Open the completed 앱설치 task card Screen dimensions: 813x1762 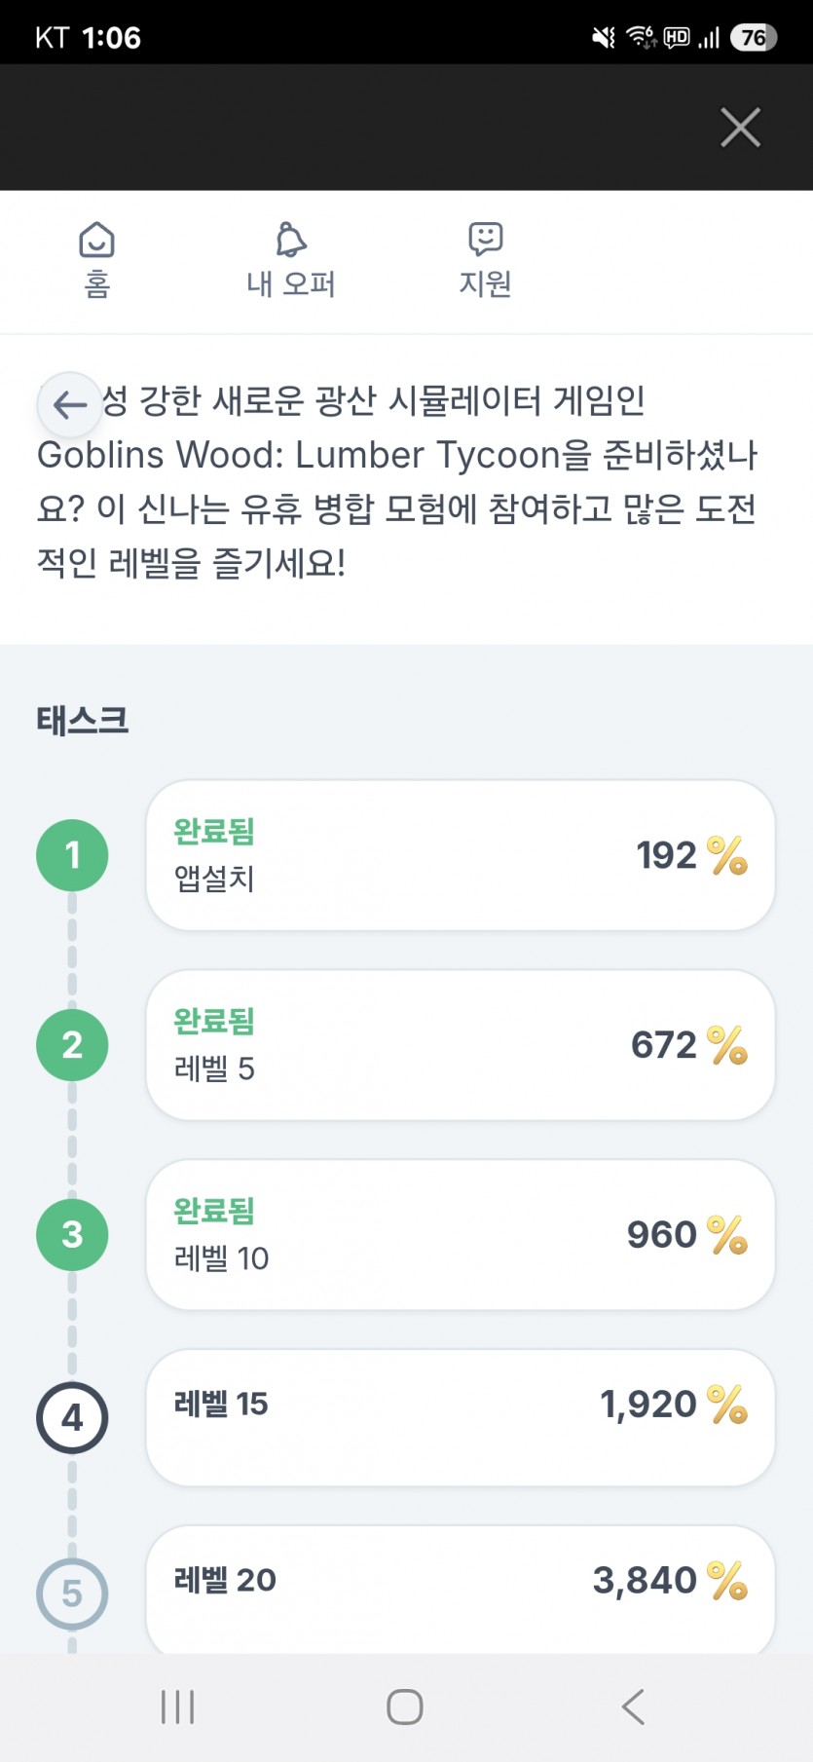[x=461, y=855]
